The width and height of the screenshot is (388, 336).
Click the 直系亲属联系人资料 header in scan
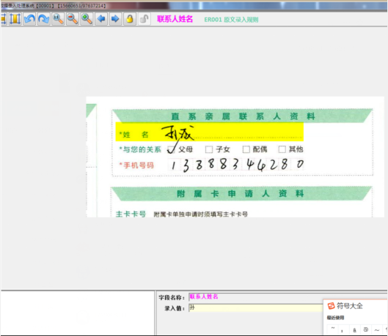click(243, 116)
